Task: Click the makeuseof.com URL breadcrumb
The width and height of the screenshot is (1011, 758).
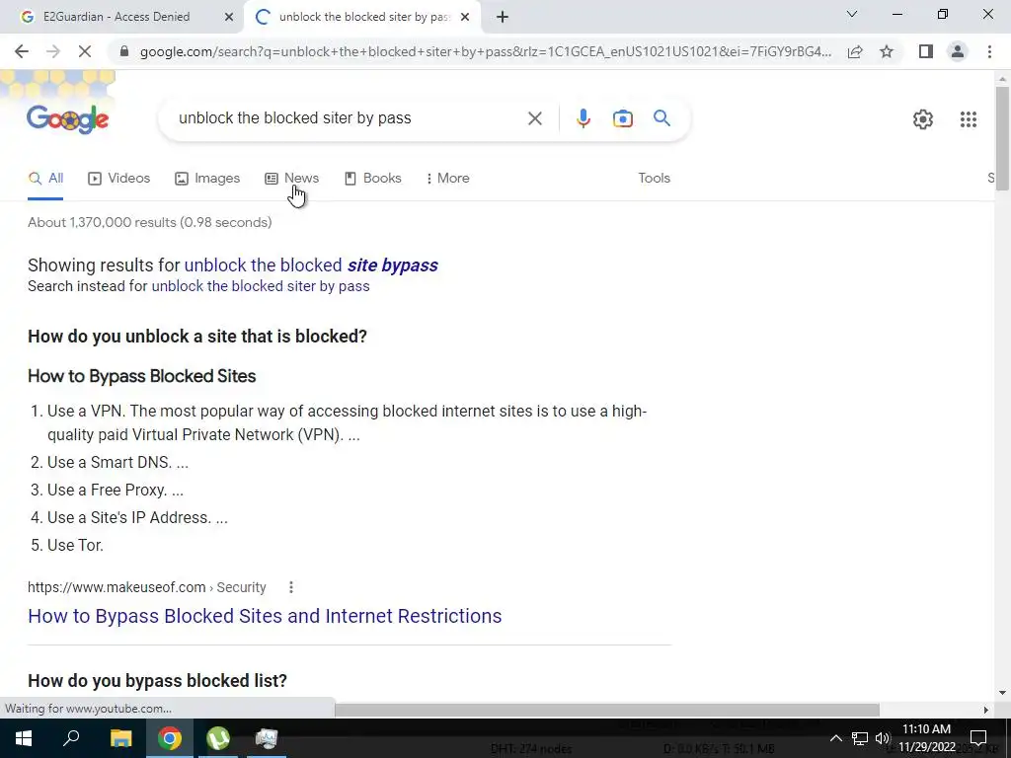Action: tap(147, 587)
